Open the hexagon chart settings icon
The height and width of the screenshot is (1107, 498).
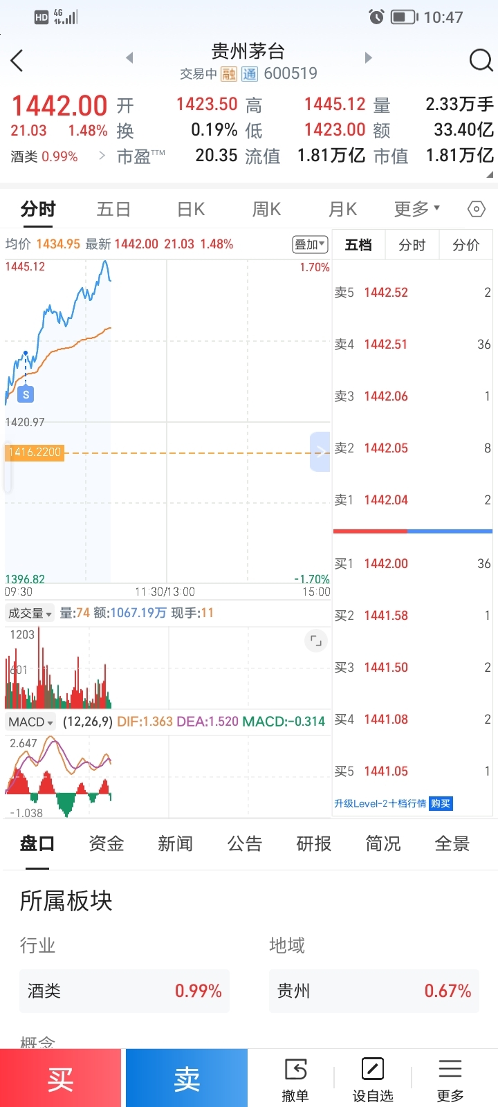(x=477, y=209)
